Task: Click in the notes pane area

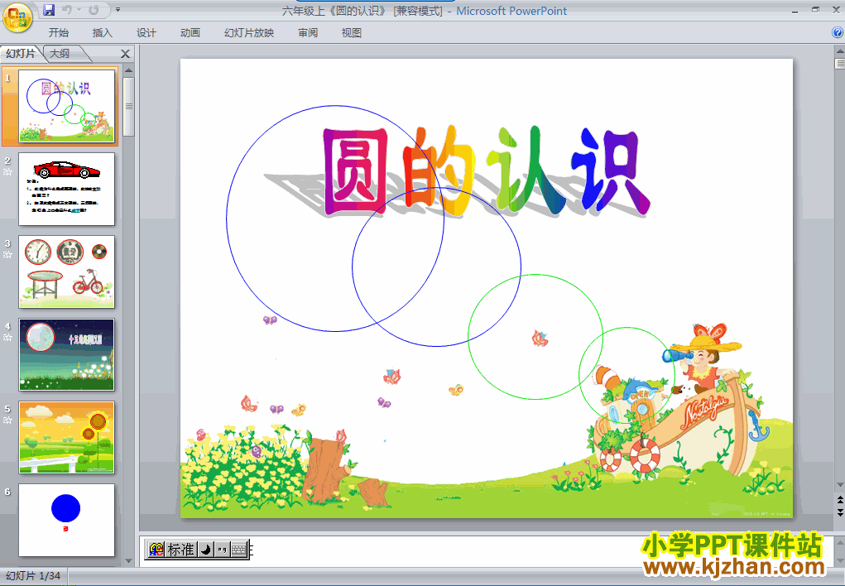Action: click(x=485, y=550)
